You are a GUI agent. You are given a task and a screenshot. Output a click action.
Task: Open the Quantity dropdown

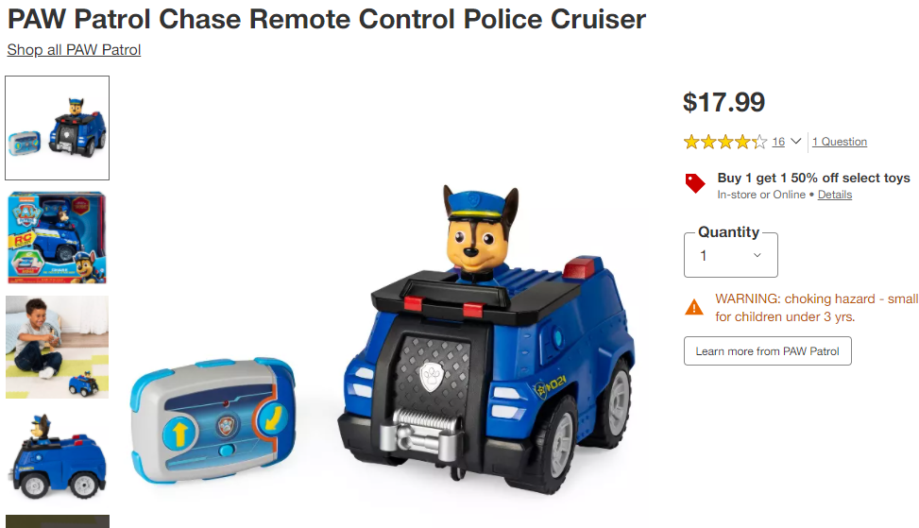point(731,255)
